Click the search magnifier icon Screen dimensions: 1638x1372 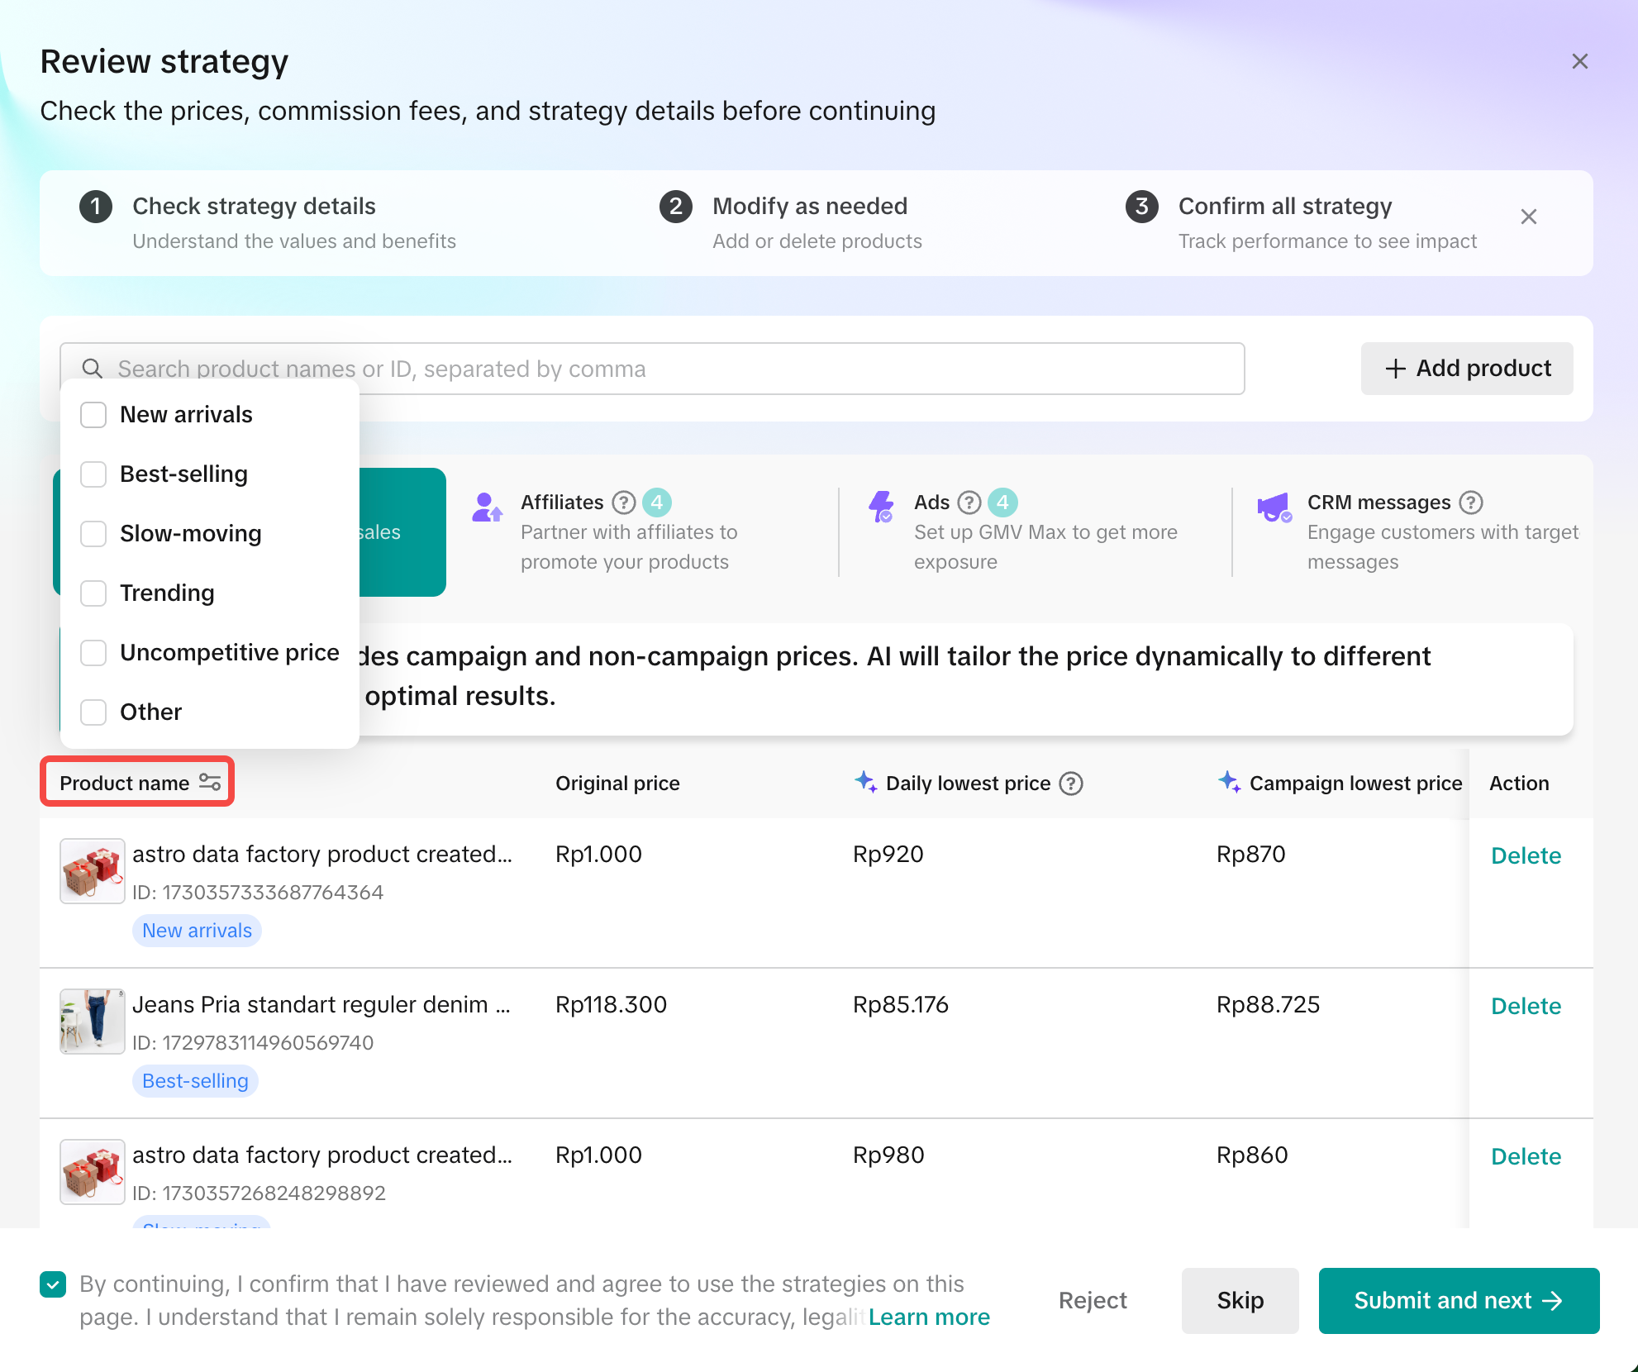pos(93,369)
